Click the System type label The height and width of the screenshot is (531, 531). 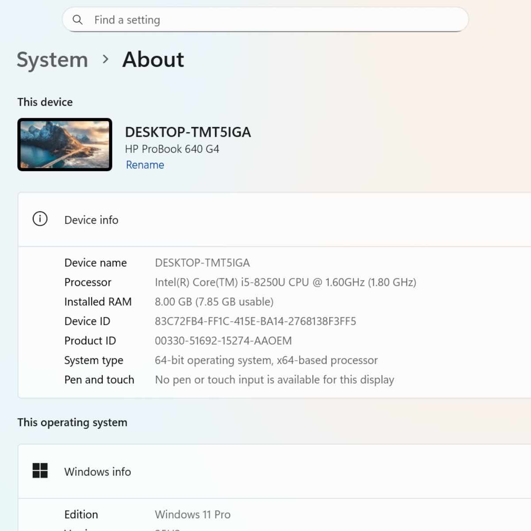tap(94, 360)
